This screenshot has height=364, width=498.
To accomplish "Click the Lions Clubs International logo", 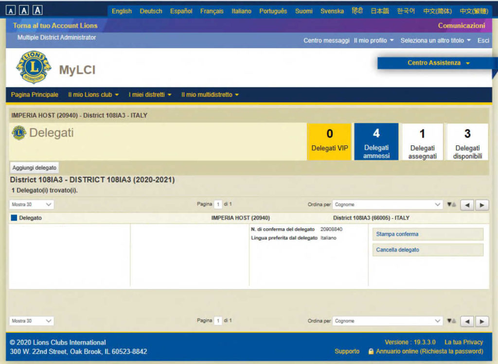I will coord(34,67).
